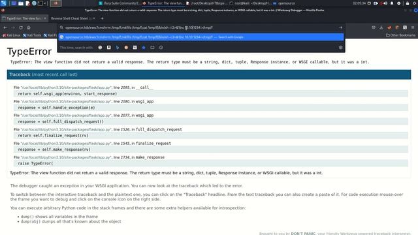Go back to the previous page

pyautogui.click(x=5, y=27)
